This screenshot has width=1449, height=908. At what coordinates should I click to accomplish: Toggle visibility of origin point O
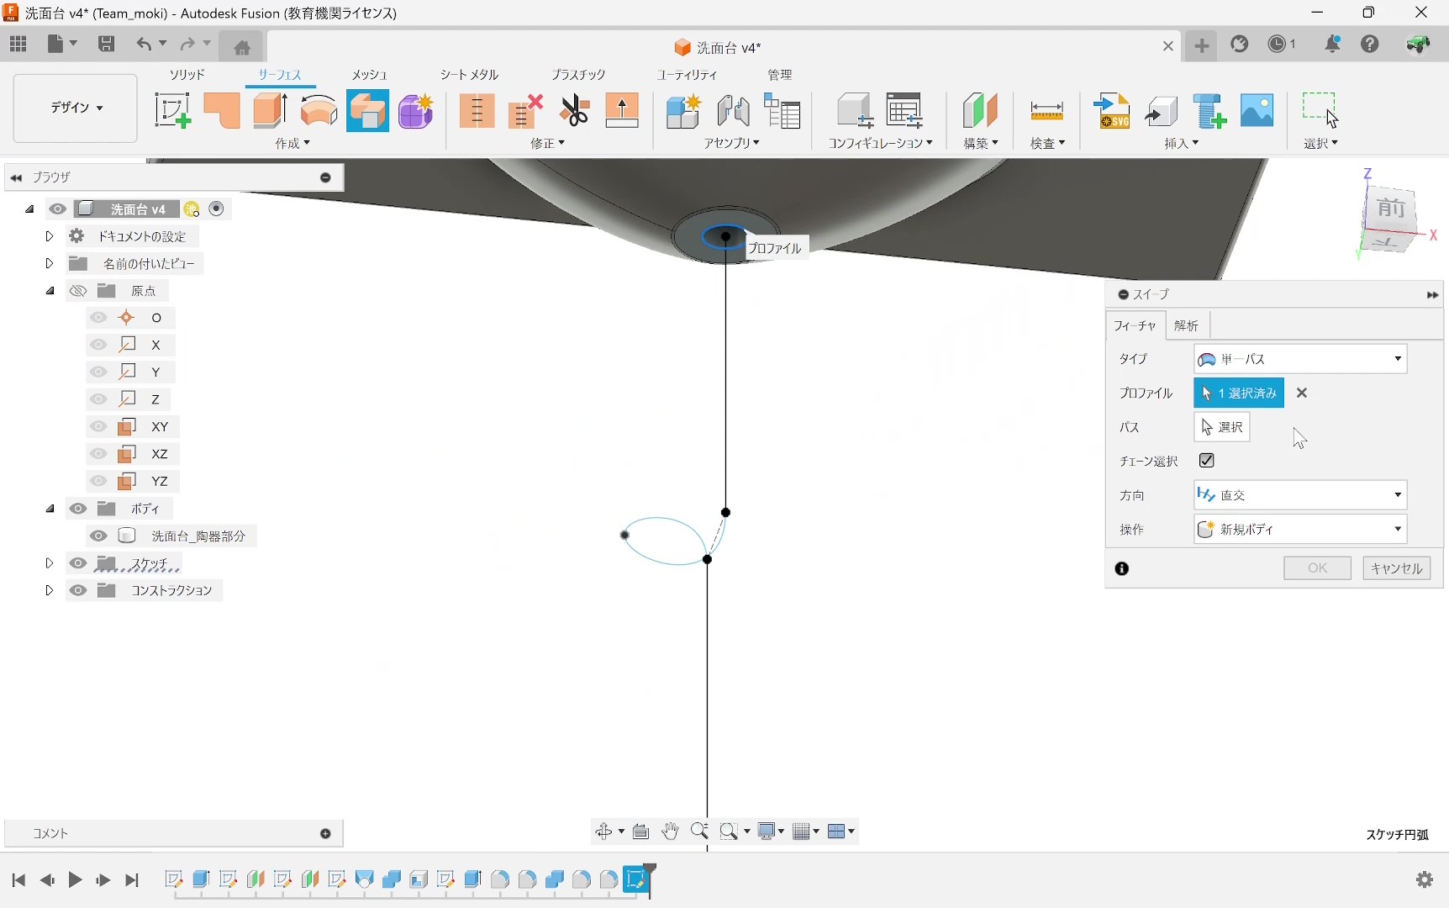pos(98,318)
